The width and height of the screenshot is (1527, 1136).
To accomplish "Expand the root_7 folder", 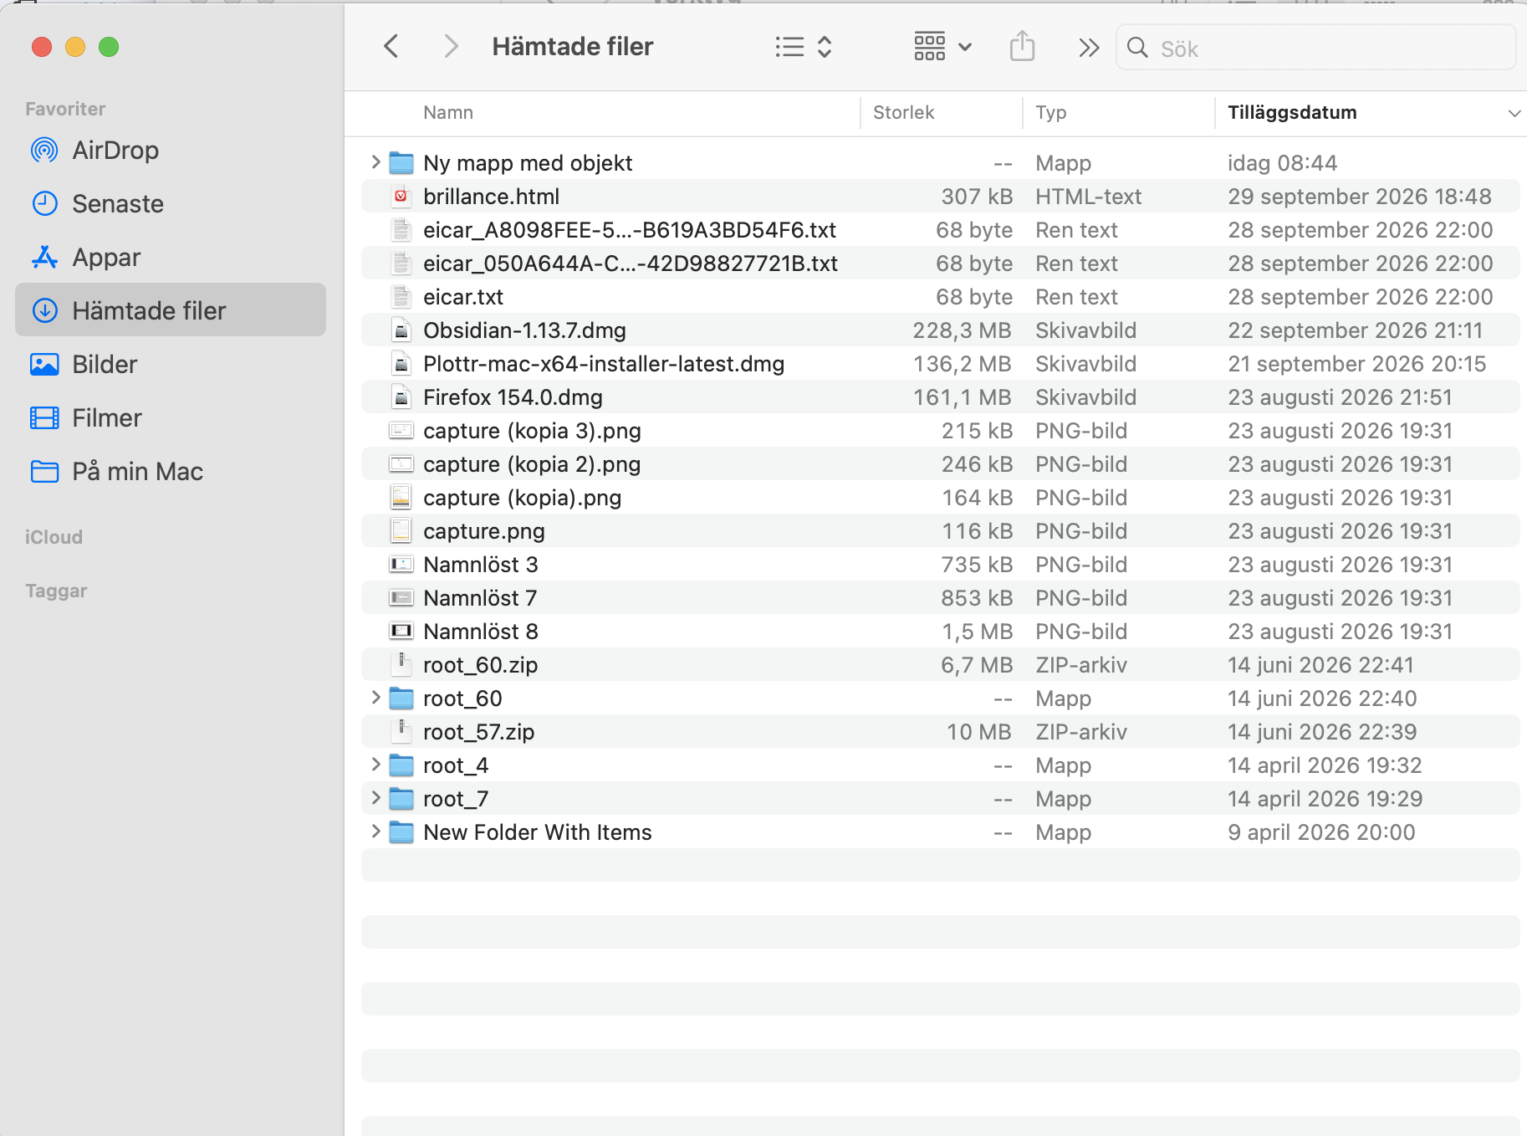I will (375, 798).
